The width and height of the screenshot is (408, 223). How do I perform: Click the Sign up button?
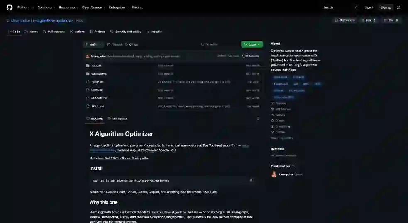[x=386, y=7]
